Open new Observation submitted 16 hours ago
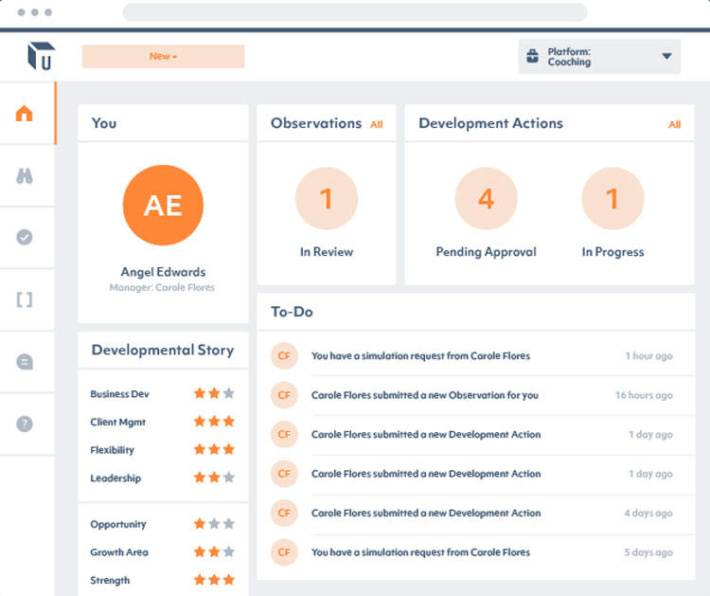The width and height of the screenshot is (710, 596). [424, 395]
